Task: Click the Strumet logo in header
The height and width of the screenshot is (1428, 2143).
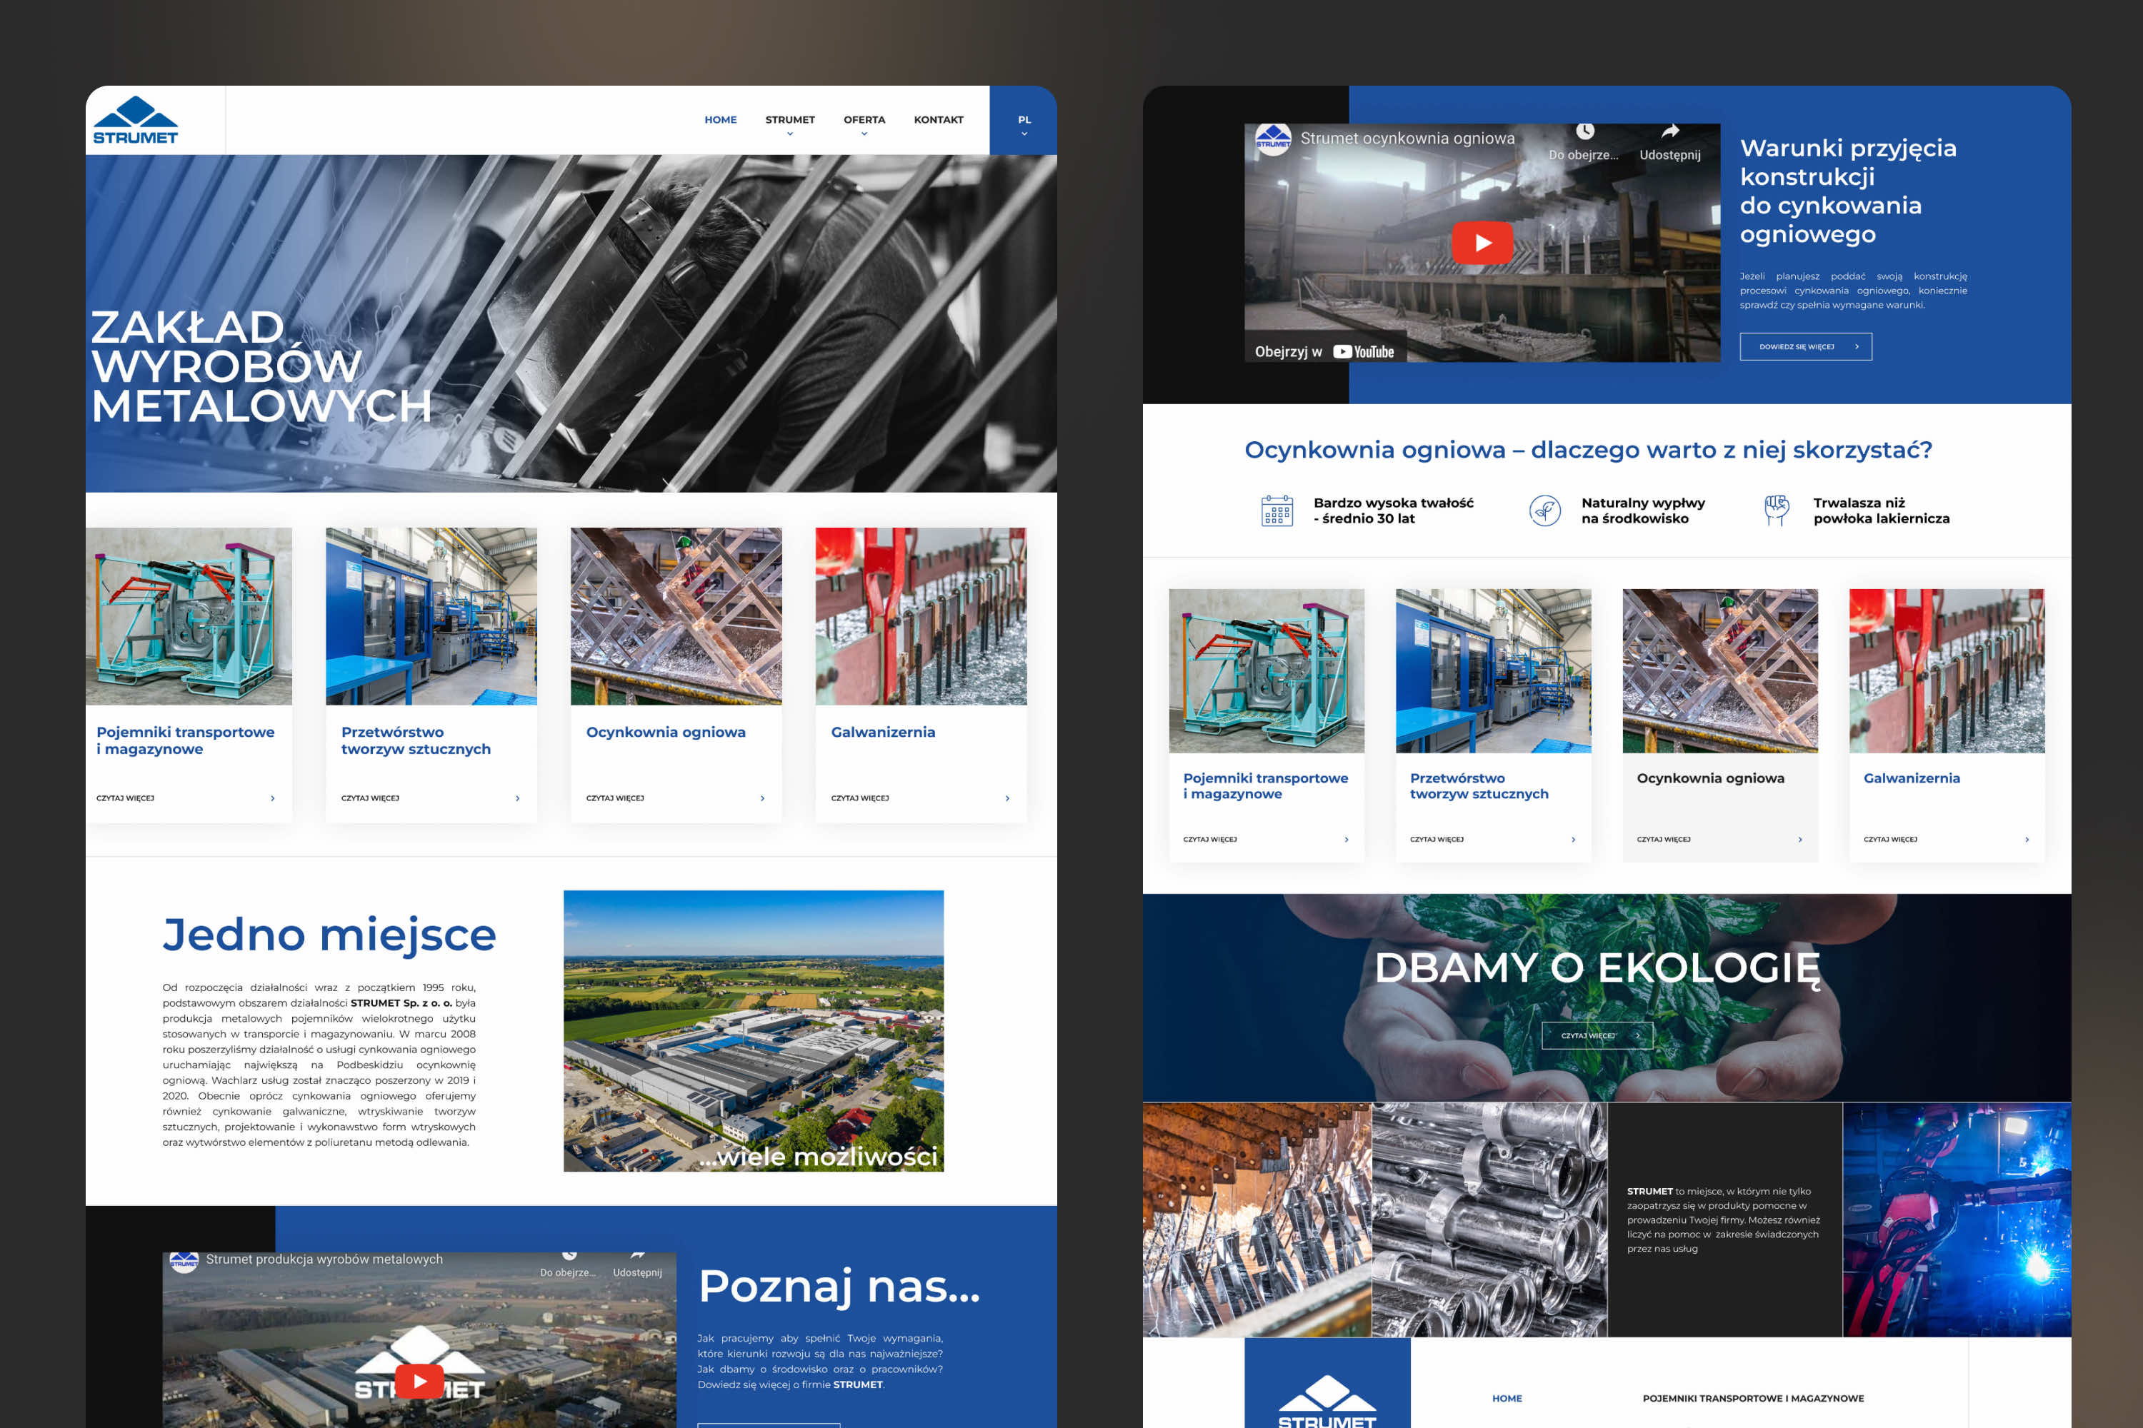Action: coord(136,120)
